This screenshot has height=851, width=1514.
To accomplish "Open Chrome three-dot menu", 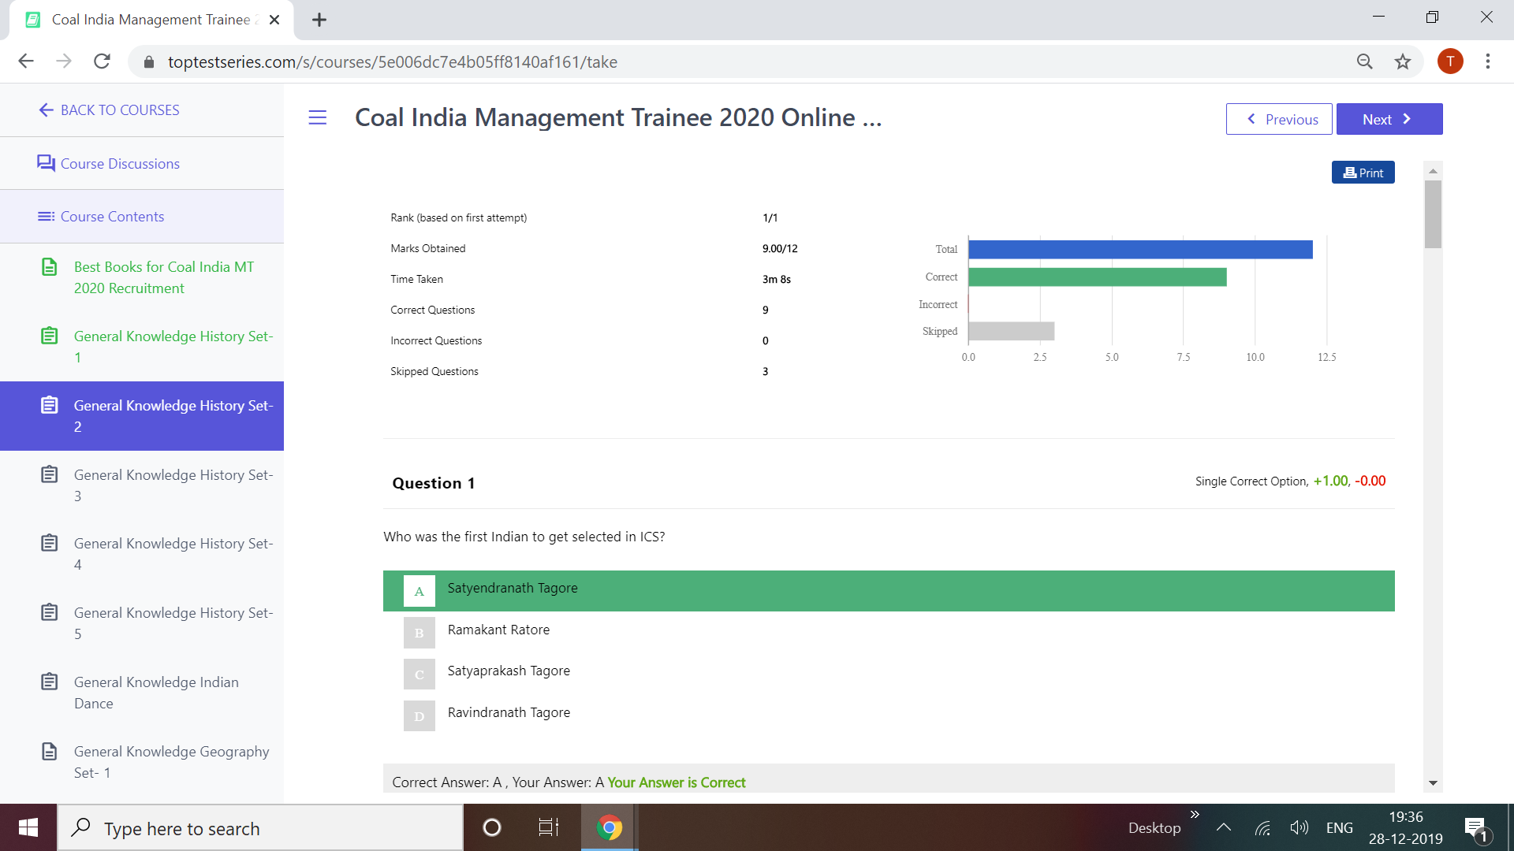I will tap(1487, 61).
